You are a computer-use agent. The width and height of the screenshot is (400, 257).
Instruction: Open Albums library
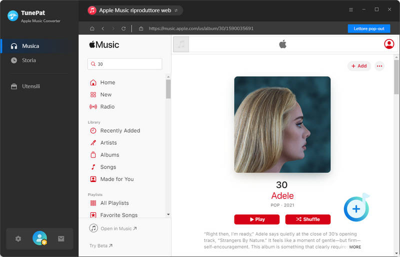104,155
